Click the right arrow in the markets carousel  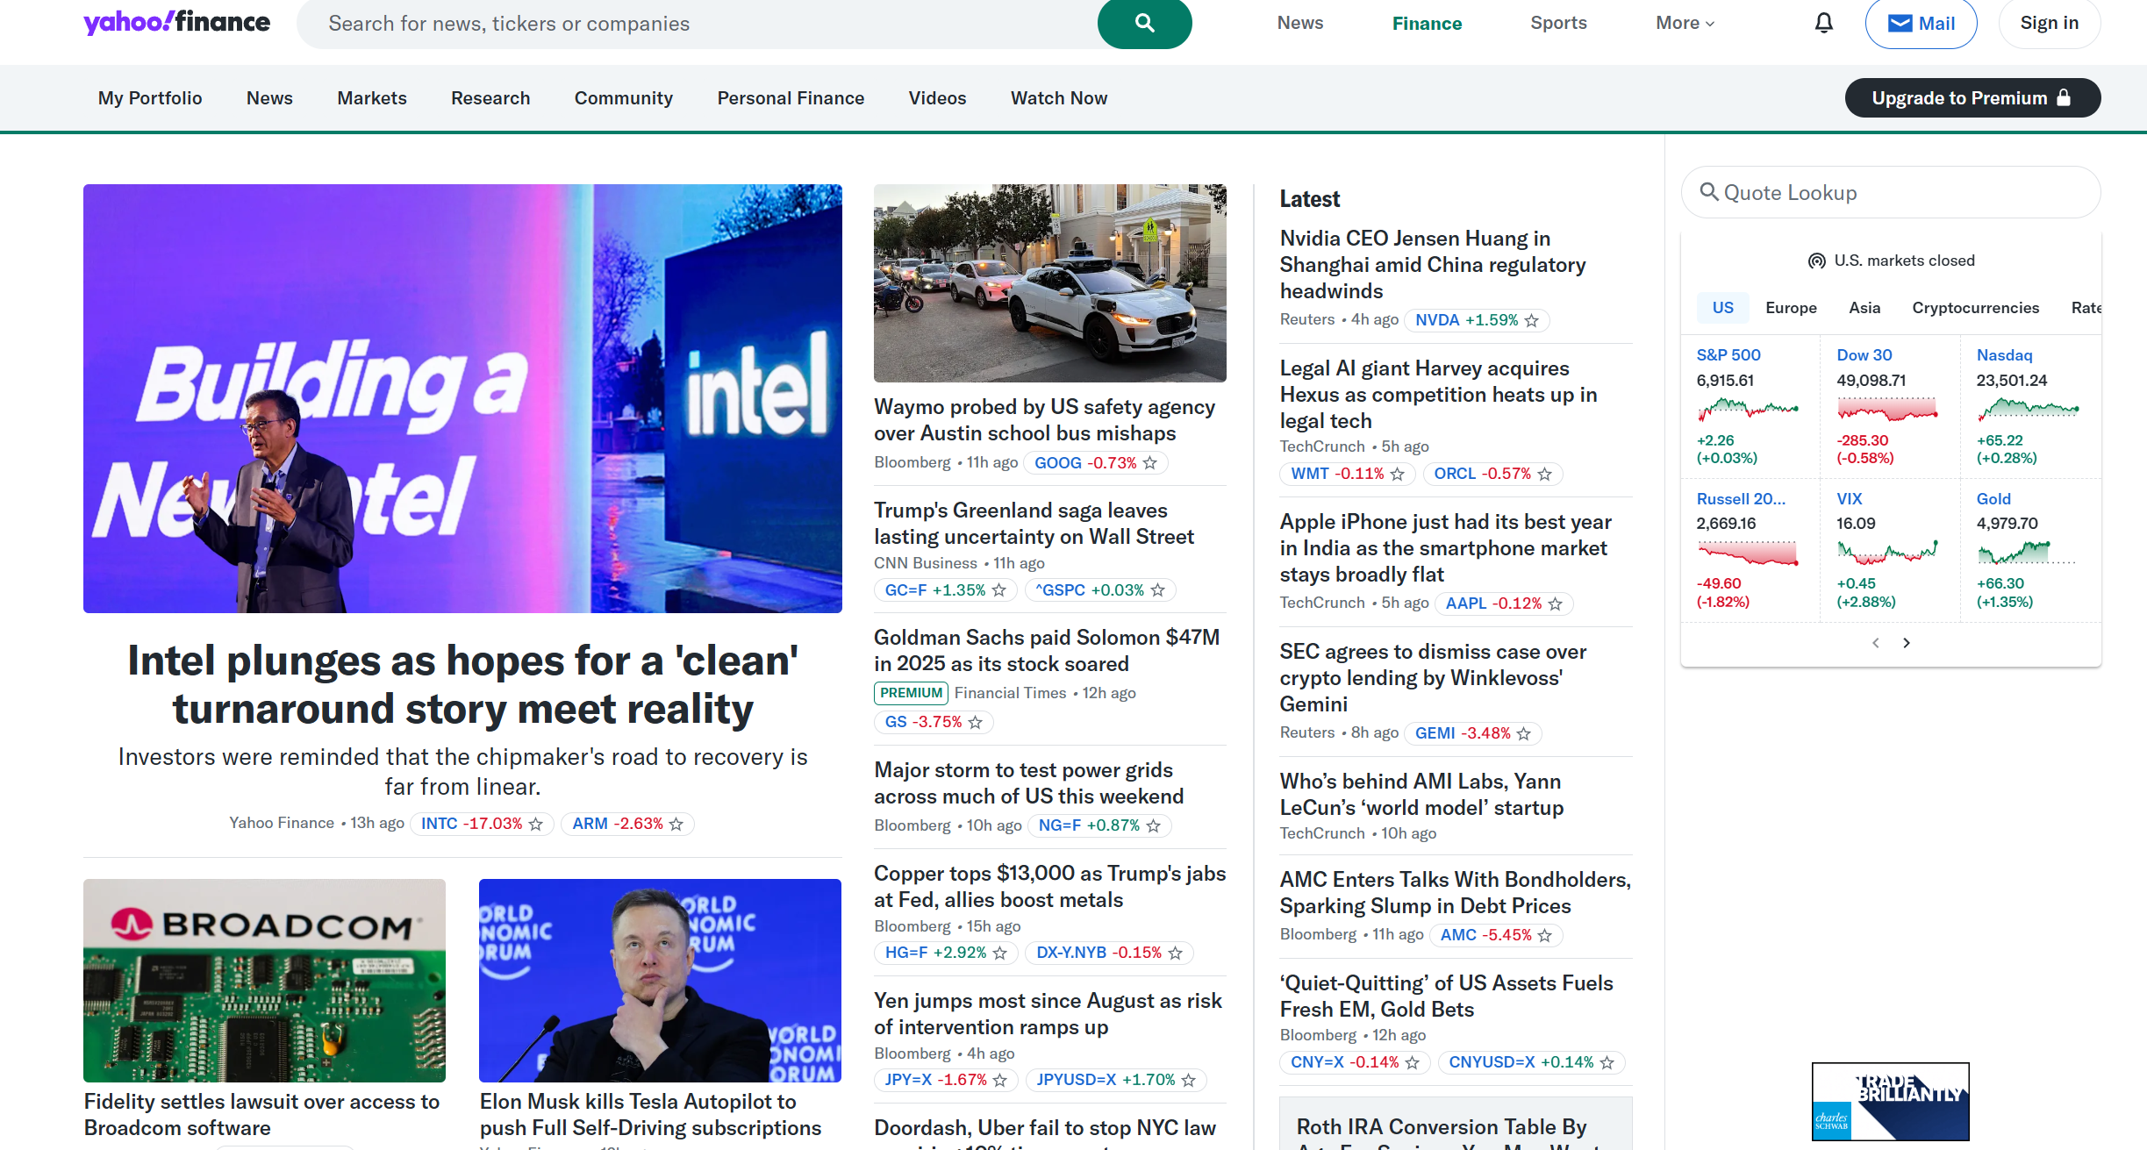[1906, 642]
